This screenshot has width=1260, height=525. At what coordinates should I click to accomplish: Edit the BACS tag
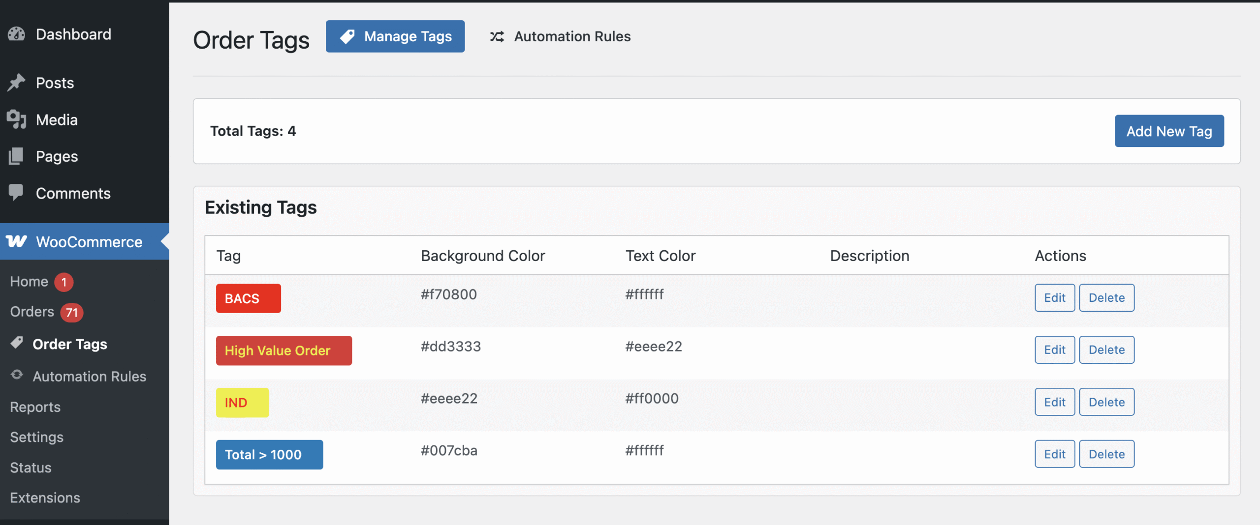(x=1054, y=298)
